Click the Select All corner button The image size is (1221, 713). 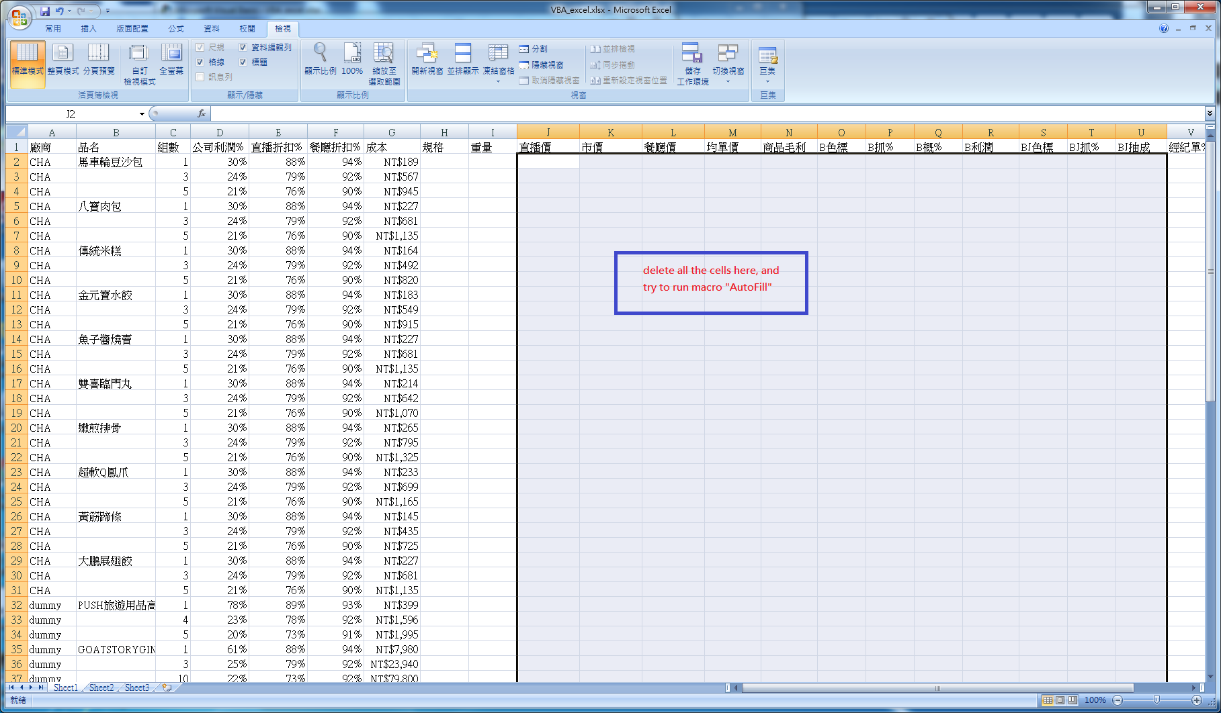coord(16,132)
